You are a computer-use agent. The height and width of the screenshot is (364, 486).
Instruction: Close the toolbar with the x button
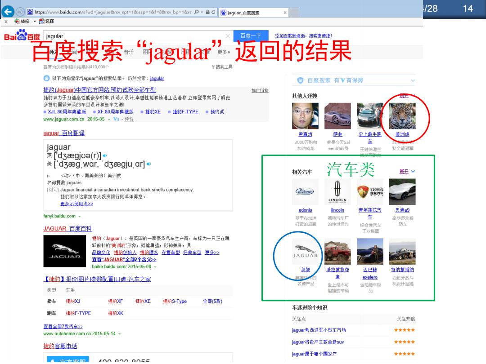[6, 22]
